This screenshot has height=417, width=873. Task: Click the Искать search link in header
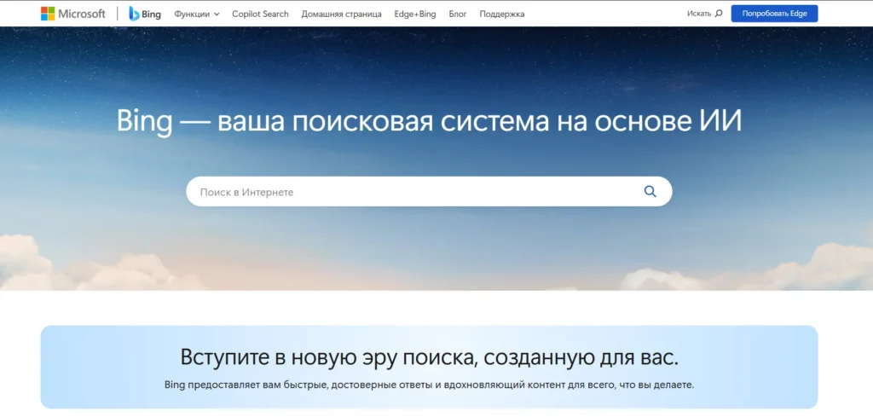tap(704, 14)
